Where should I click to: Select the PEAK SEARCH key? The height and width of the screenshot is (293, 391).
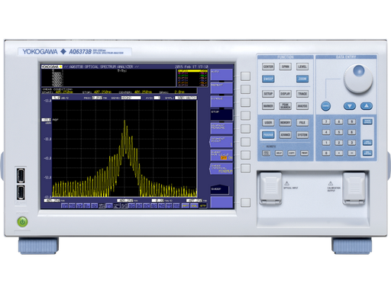[x=285, y=106]
